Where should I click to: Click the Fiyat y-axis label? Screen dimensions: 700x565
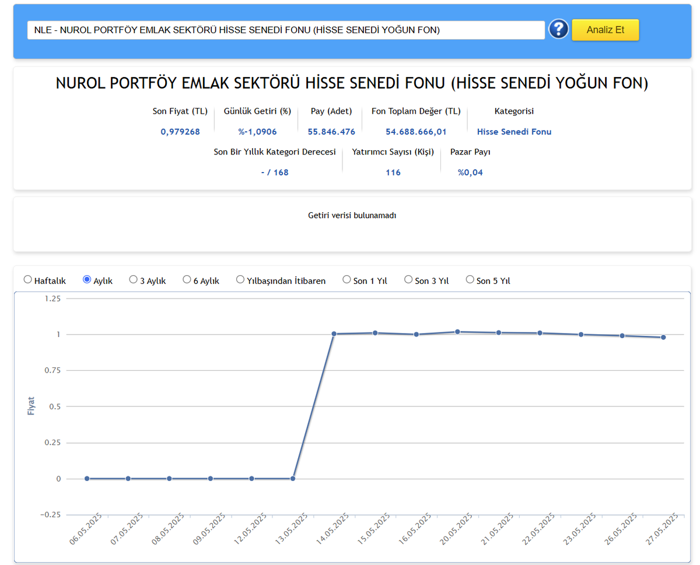tap(32, 406)
